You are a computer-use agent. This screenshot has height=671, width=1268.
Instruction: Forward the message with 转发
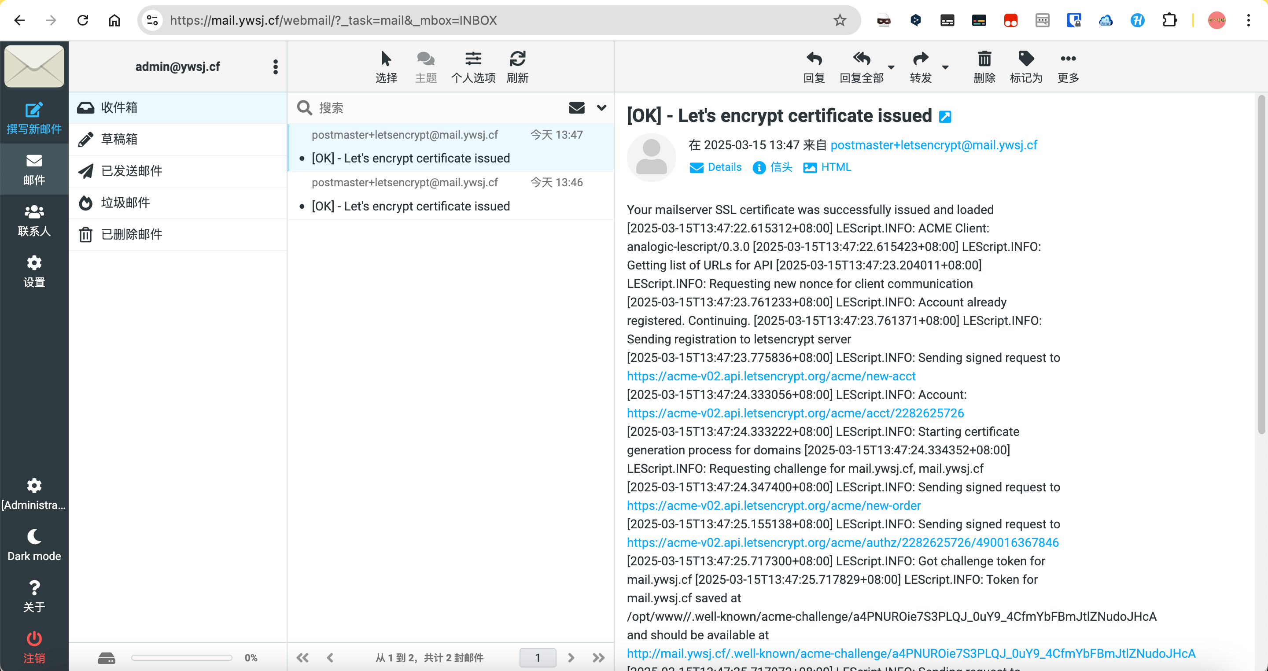(920, 66)
